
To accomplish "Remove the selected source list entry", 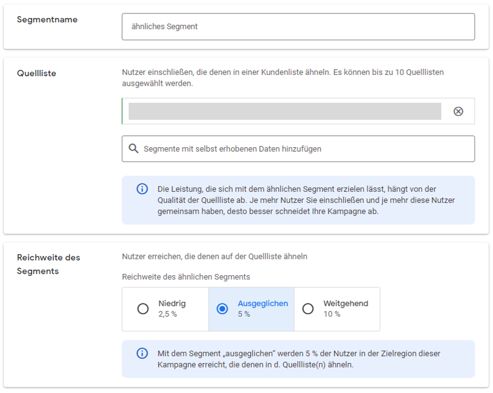I will [458, 112].
